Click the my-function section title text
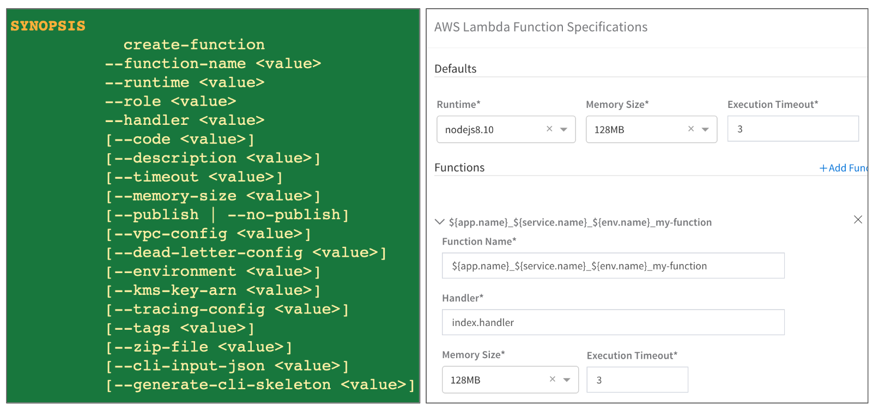 pos(580,222)
